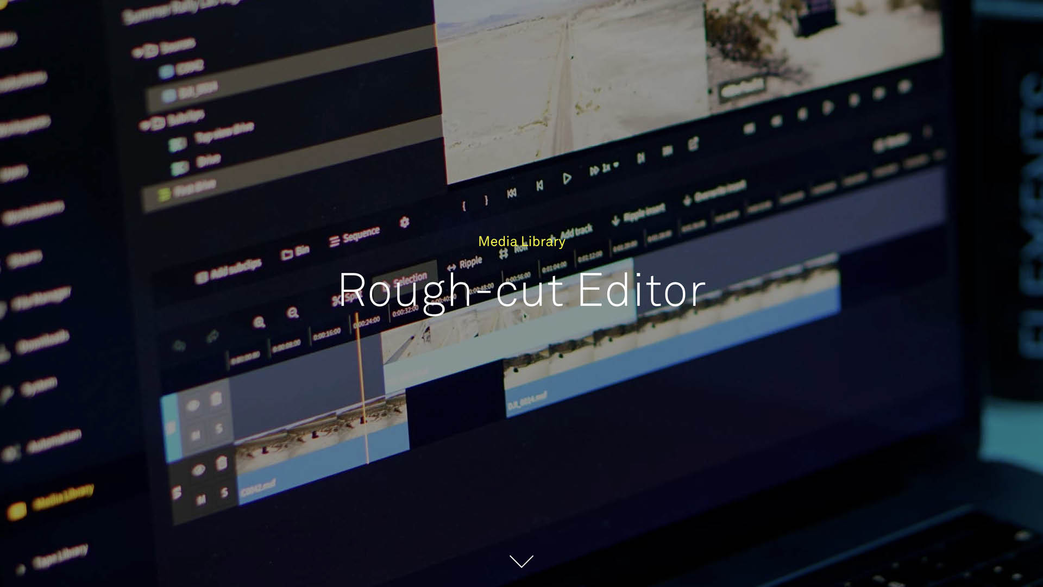
Task: Click the gear settings icon beside Sequence
Action: [404, 222]
